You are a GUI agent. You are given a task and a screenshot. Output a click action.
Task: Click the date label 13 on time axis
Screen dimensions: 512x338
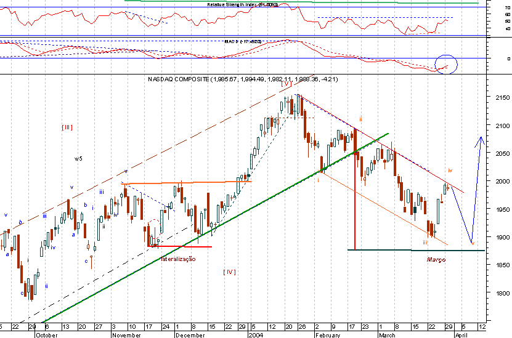(x=66, y=326)
